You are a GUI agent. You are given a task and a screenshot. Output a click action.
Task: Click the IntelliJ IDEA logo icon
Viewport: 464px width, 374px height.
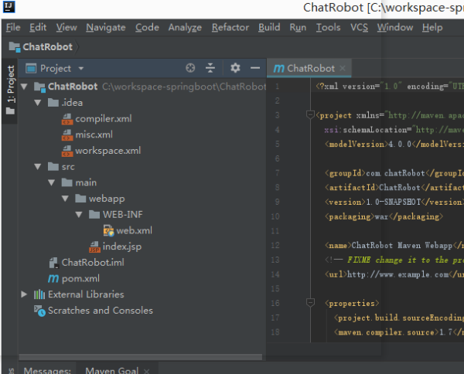pyautogui.click(x=9, y=6)
